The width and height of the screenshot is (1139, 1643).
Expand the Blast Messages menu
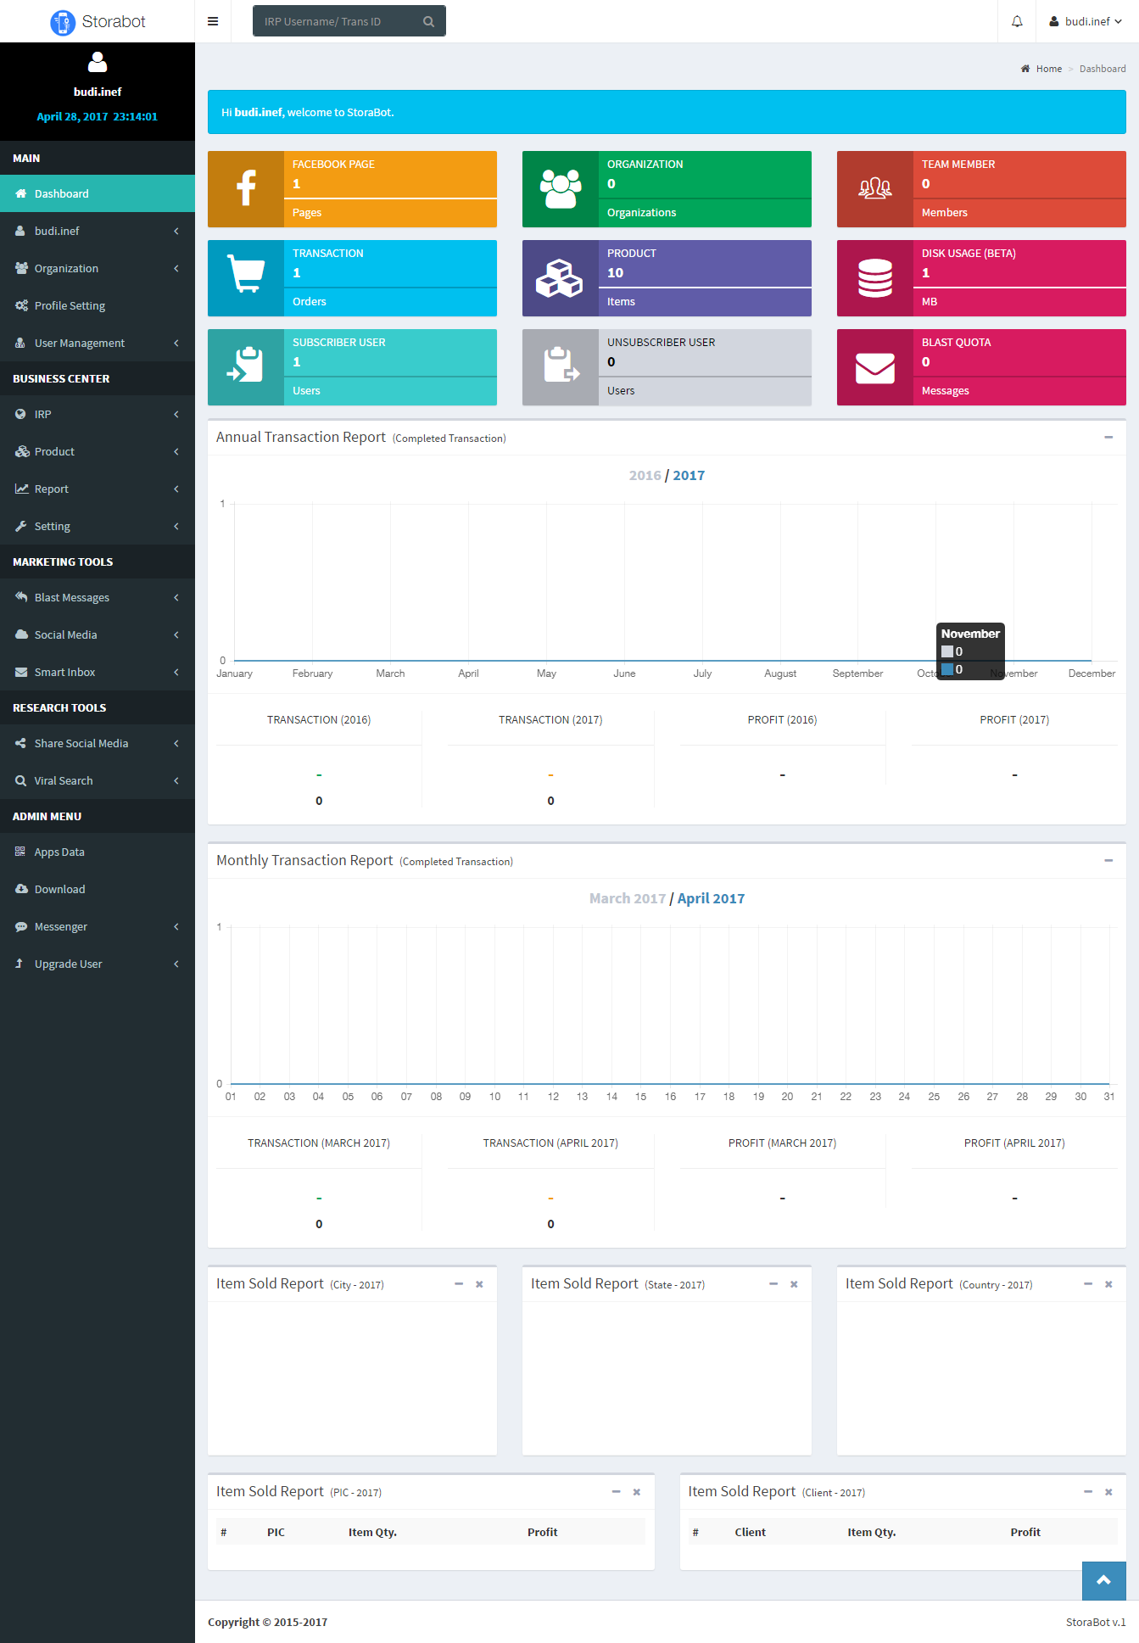(98, 597)
